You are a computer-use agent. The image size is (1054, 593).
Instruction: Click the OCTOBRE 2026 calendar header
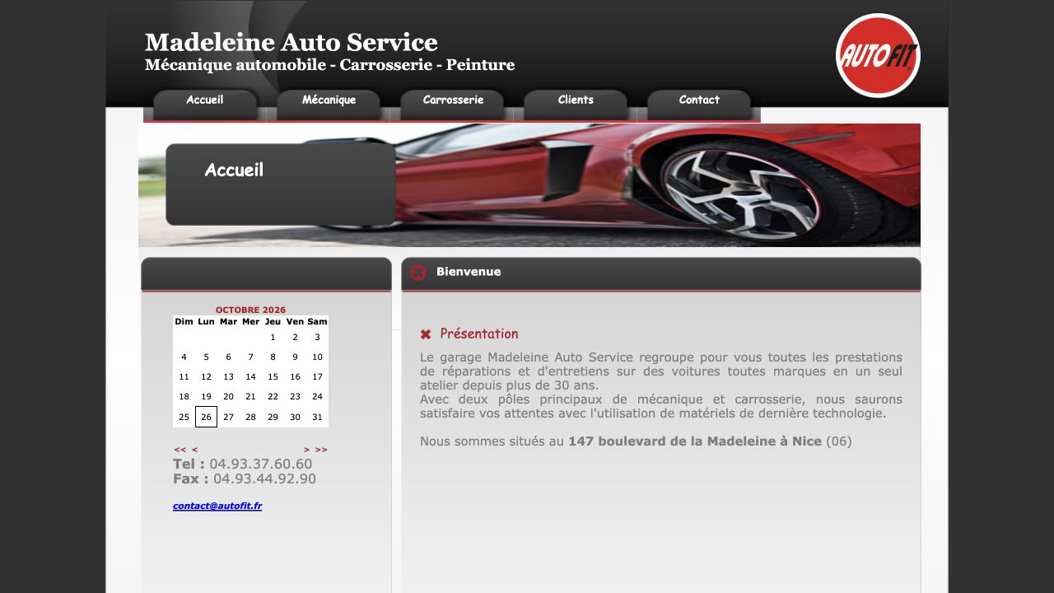point(250,310)
